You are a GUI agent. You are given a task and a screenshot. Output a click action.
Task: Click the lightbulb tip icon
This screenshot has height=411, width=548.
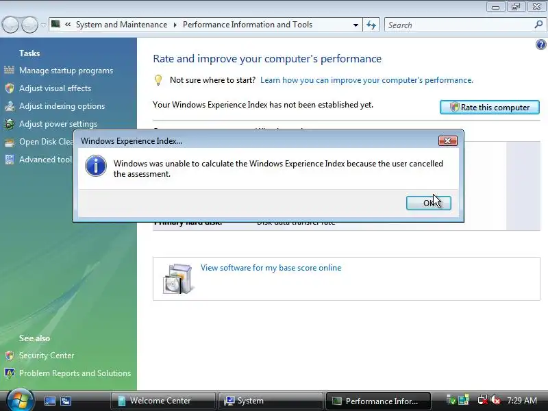click(x=158, y=80)
